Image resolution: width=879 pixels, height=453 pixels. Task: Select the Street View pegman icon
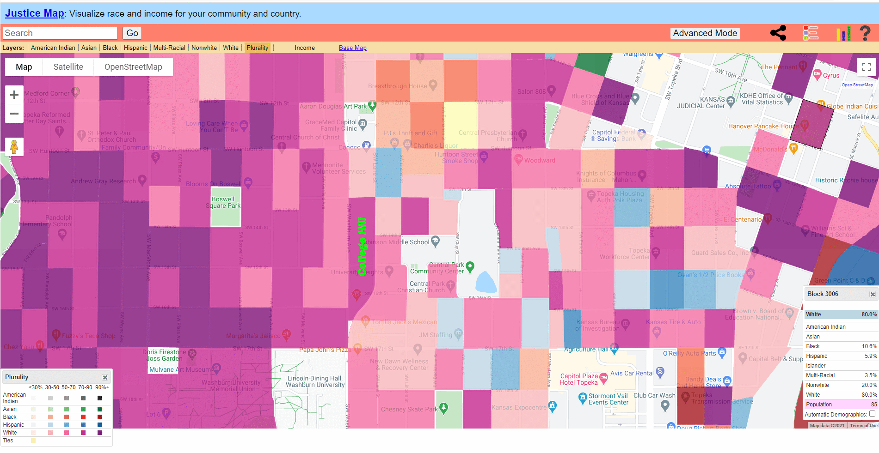point(14,147)
